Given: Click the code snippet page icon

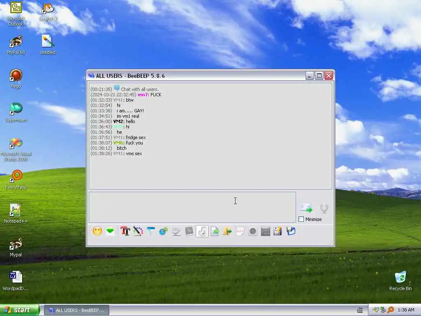Looking at the screenshot, I should coord(240,231).
